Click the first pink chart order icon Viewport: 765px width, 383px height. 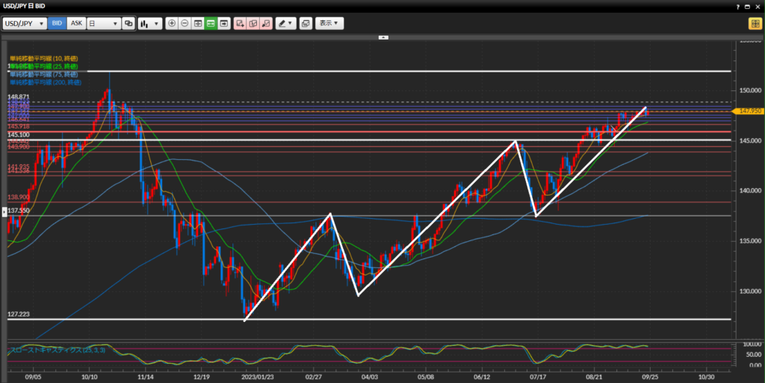click(240, 23)
